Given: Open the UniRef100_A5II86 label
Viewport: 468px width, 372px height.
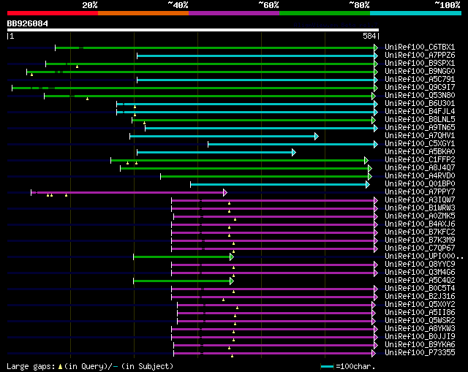Looking at the screenshot, I should [x=420, y=313].
